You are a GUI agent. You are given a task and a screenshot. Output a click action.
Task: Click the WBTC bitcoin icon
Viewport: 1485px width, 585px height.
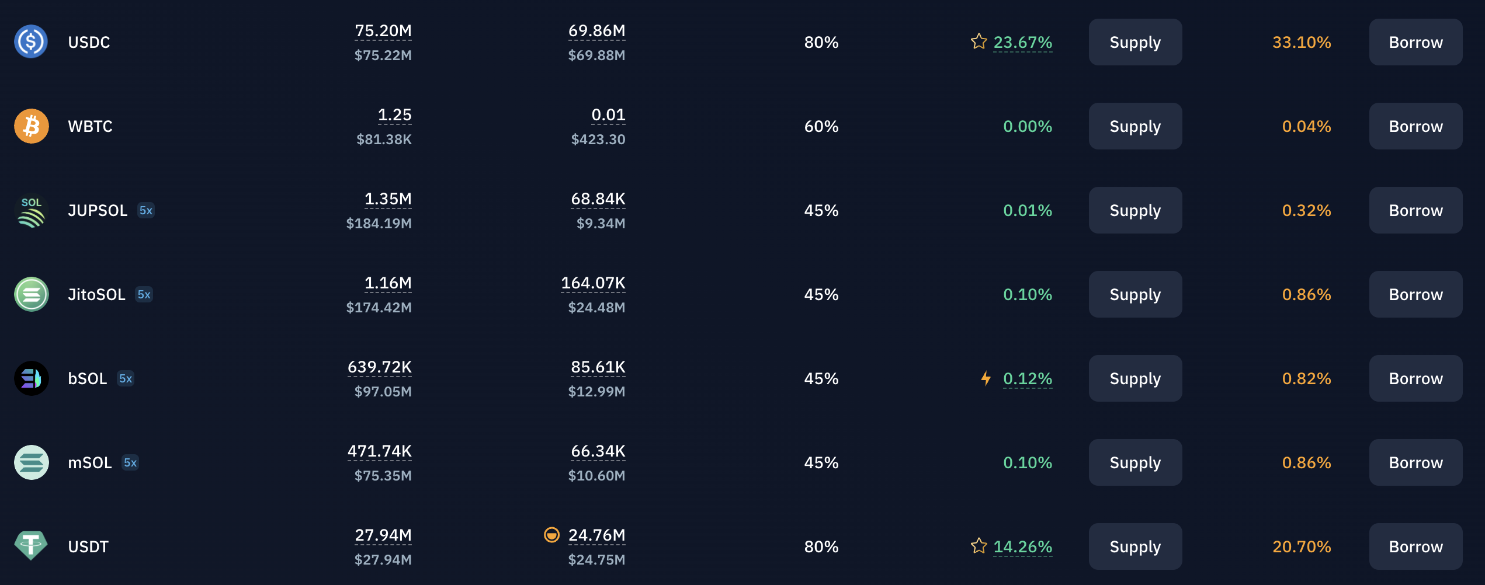coord(31,126)
